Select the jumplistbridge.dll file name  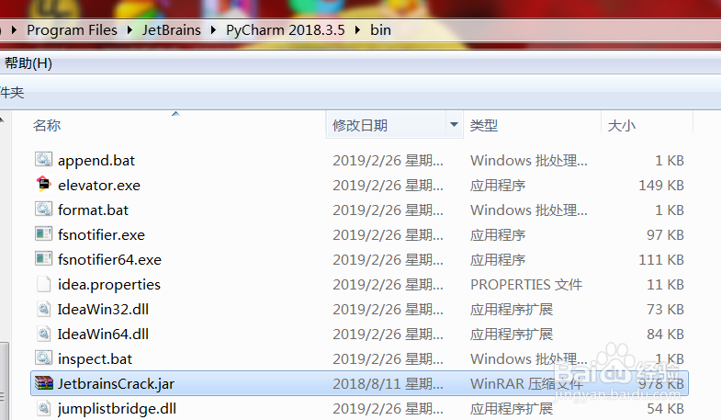(117, 409)
